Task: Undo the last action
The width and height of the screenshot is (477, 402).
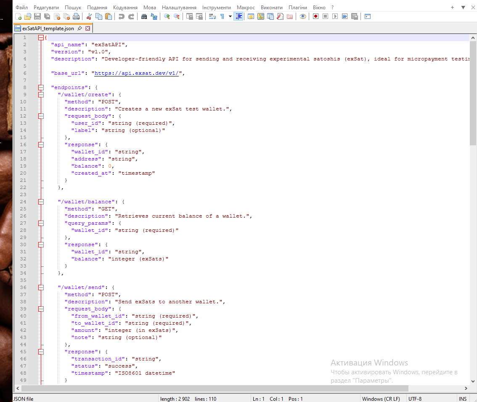Action: pyautogui.click(x=122, y=16)
